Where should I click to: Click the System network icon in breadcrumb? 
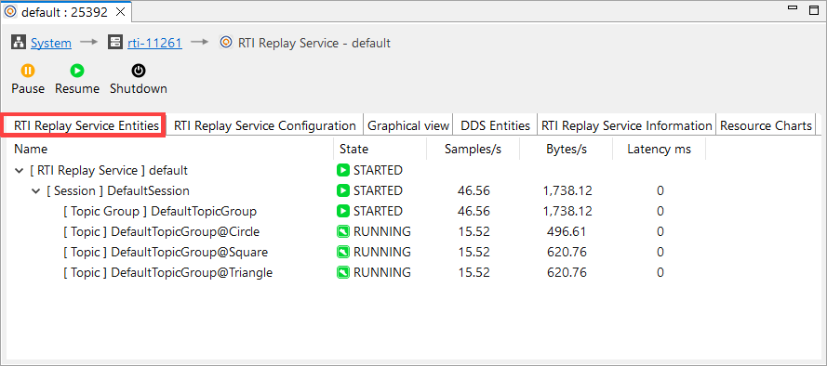pyautogui.click(x=19, y=43)
